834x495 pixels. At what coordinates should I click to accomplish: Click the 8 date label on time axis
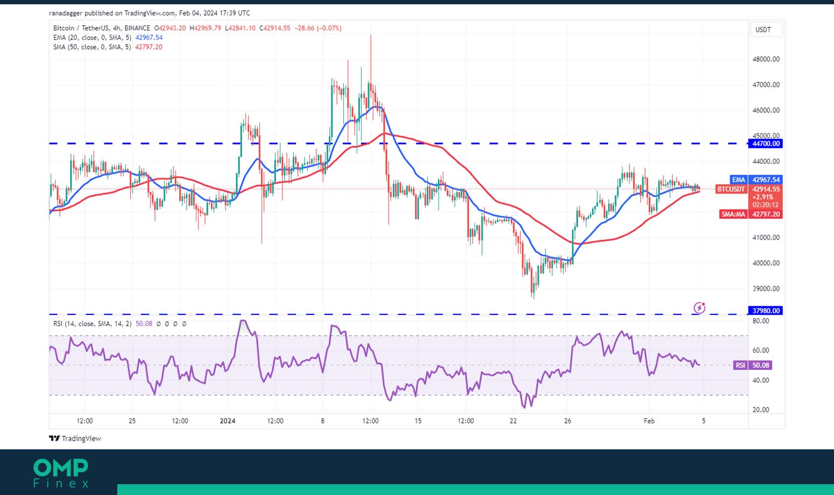click(323, 421)
